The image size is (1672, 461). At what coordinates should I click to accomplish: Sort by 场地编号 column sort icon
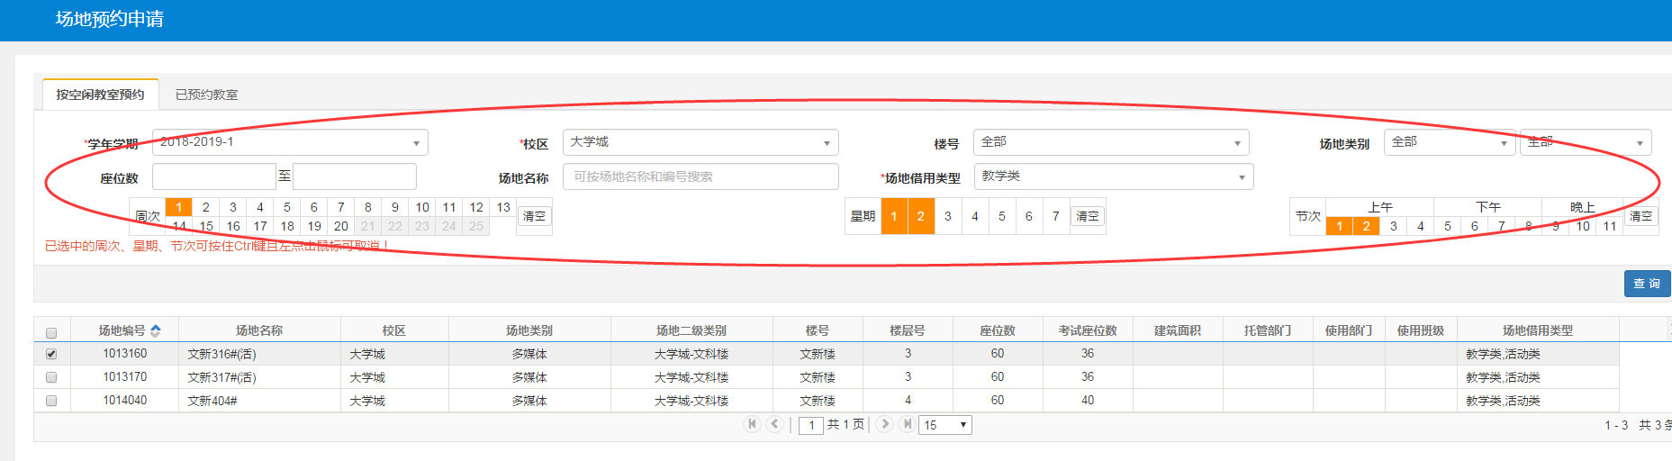click(x=156, y=330)
